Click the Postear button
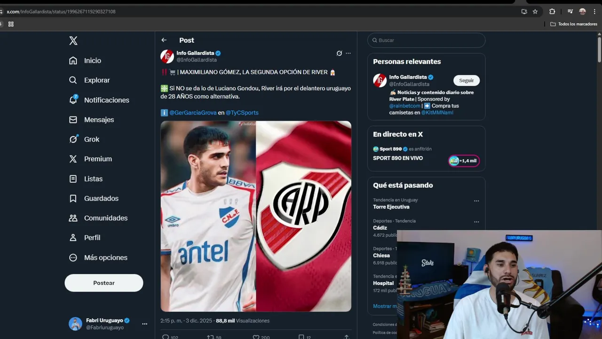The image size is (602, 339). tap(104, 283)
